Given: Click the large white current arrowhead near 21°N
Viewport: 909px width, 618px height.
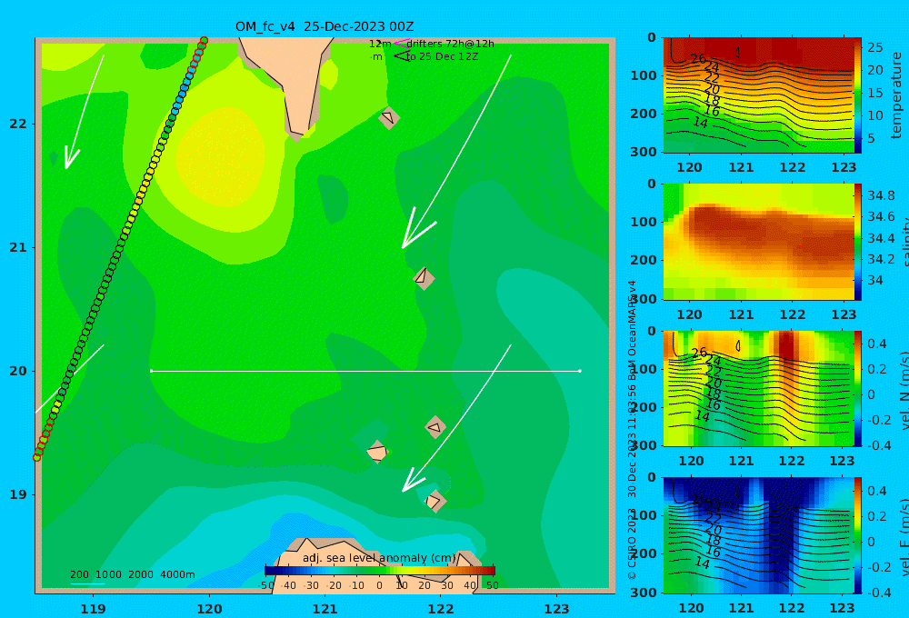Looking at the screenshot, I should [416, 229].
